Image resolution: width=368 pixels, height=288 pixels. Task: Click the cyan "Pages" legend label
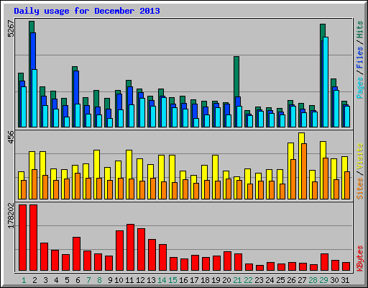[360, 88]
